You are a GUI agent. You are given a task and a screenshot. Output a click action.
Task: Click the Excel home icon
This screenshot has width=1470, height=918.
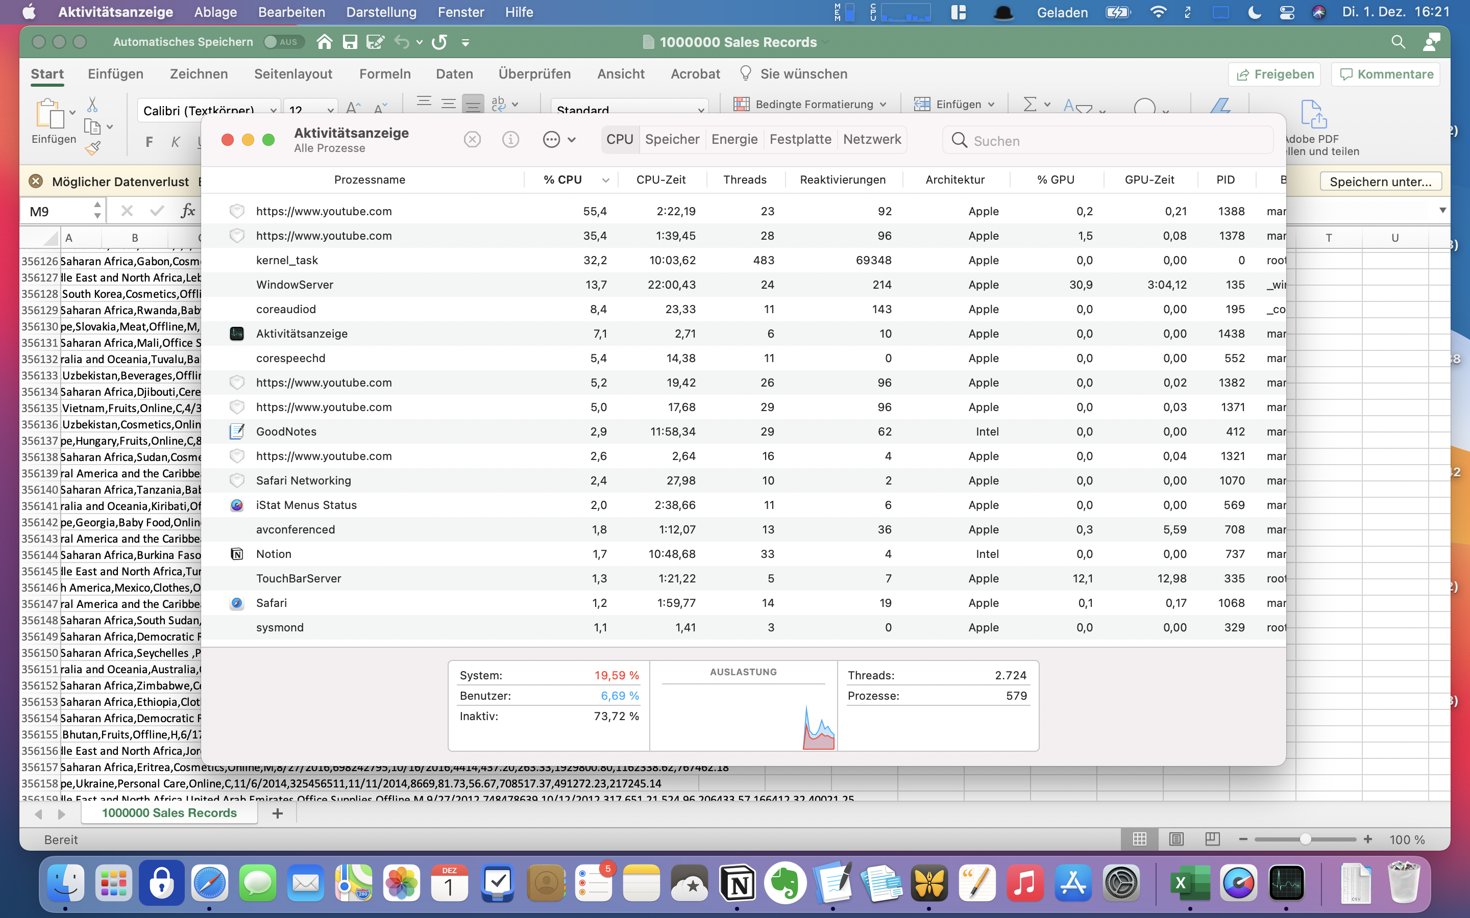pos(325,42)
